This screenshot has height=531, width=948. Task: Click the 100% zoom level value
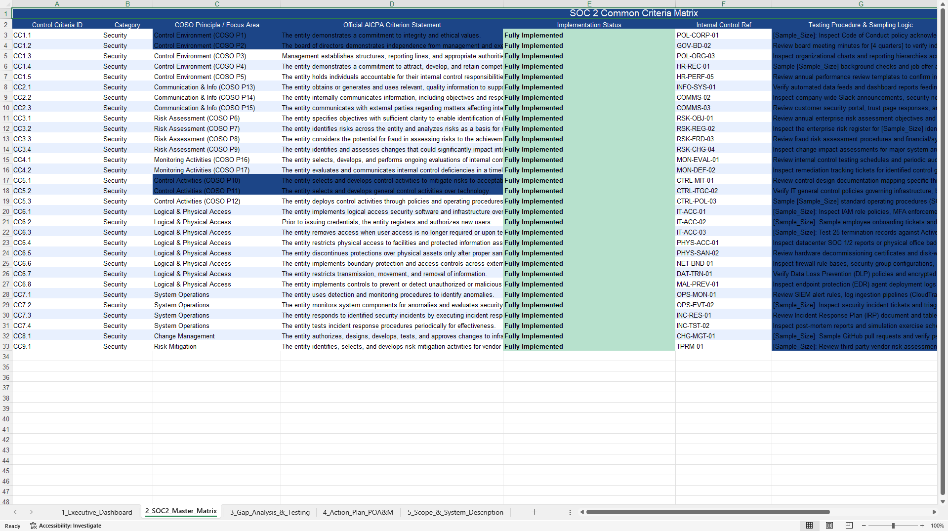(x=937, y=526)
